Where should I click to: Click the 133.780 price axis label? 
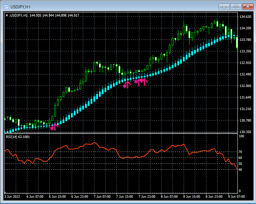pyautogui.click(x=245, y=39)
